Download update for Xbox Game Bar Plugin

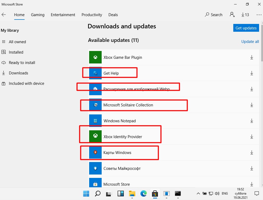tap(252, 57)
